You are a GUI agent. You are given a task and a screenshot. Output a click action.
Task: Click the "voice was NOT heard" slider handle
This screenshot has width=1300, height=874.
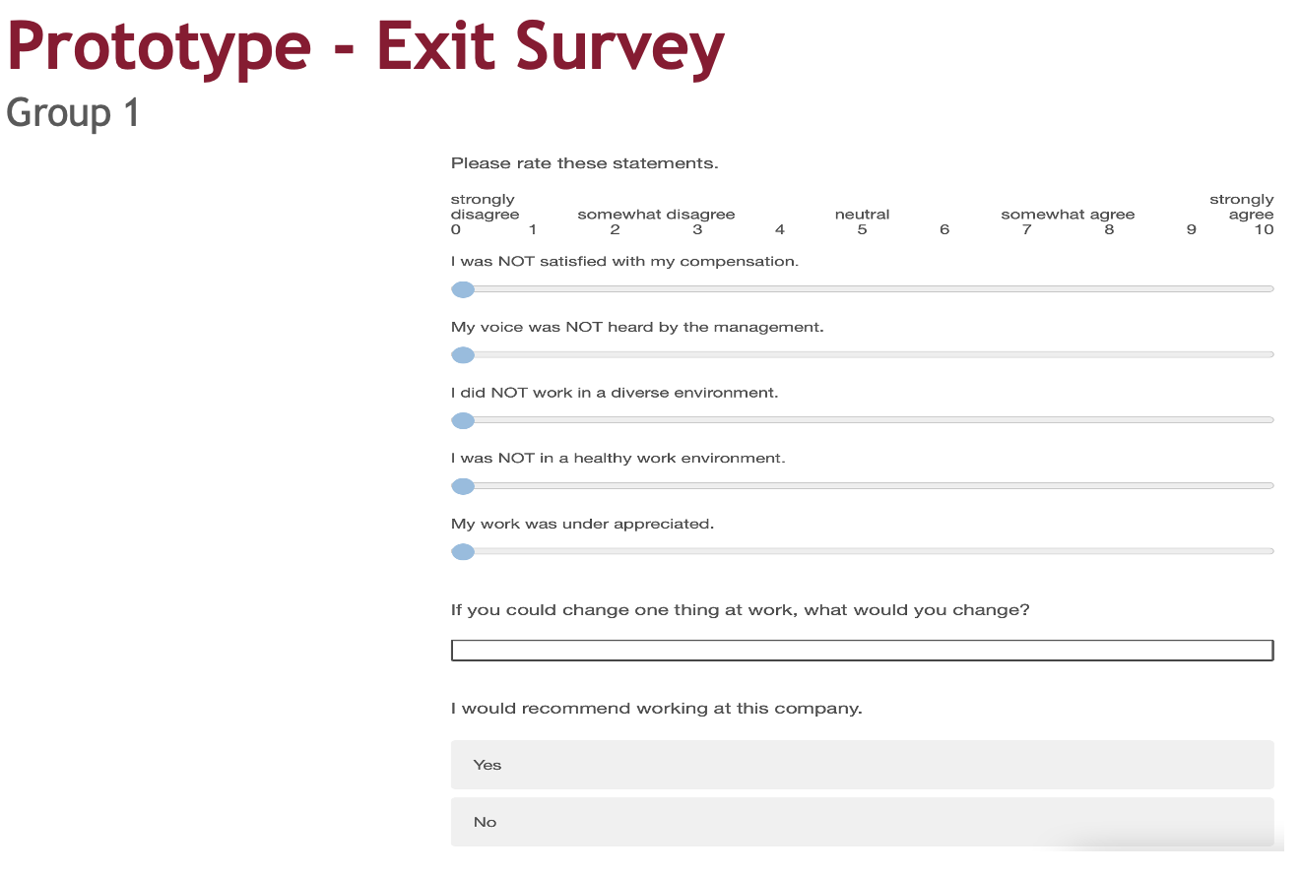coord(463,355)
